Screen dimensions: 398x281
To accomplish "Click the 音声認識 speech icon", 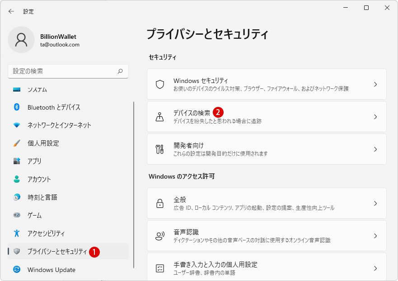I will click(159, 236).
